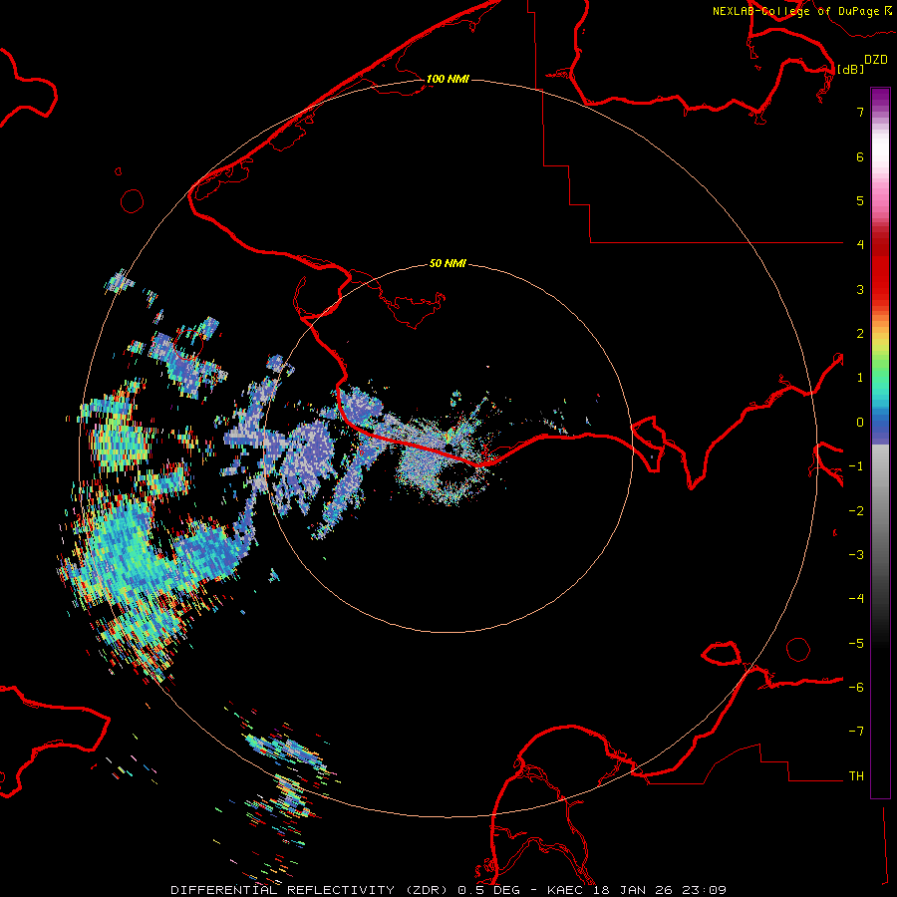Viewport: 897px width, 897px height.
Task: Click the 2 tick label on color scale
Action: (x=860, y=334)
